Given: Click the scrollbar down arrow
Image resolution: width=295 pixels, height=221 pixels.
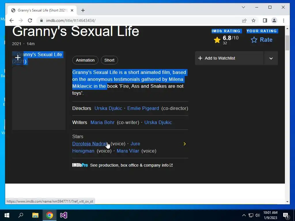Looking at the screenshot, I should pos(287,202).
